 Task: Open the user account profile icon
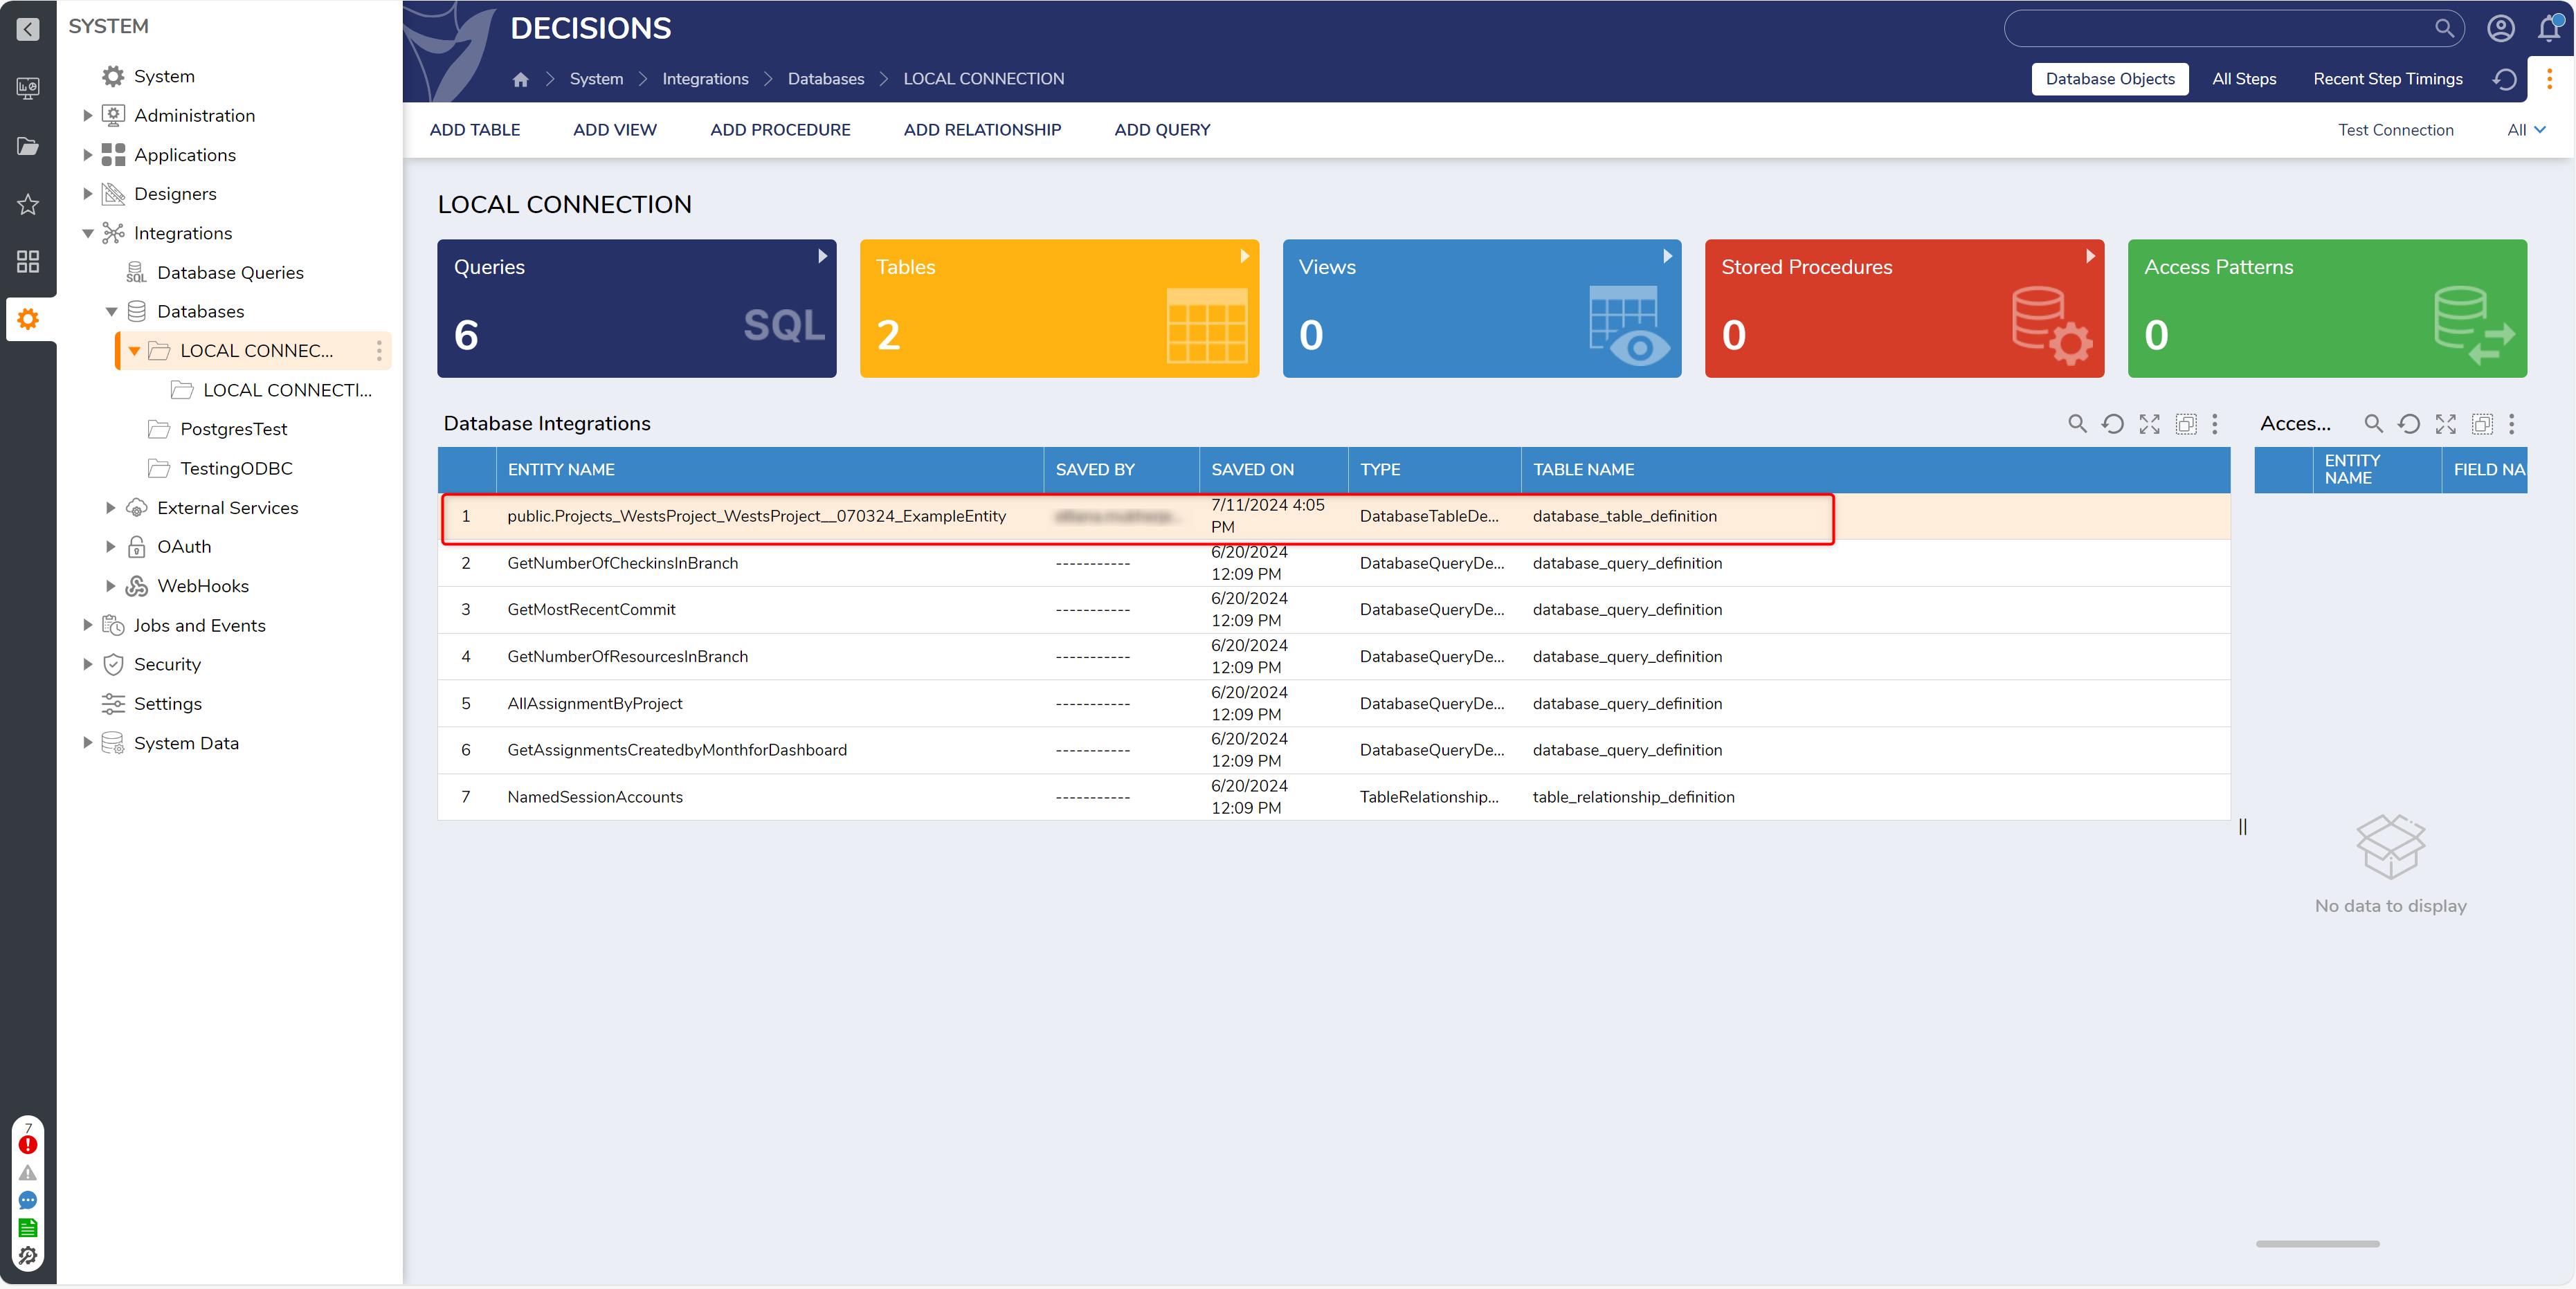click(x=2501, y=28)
